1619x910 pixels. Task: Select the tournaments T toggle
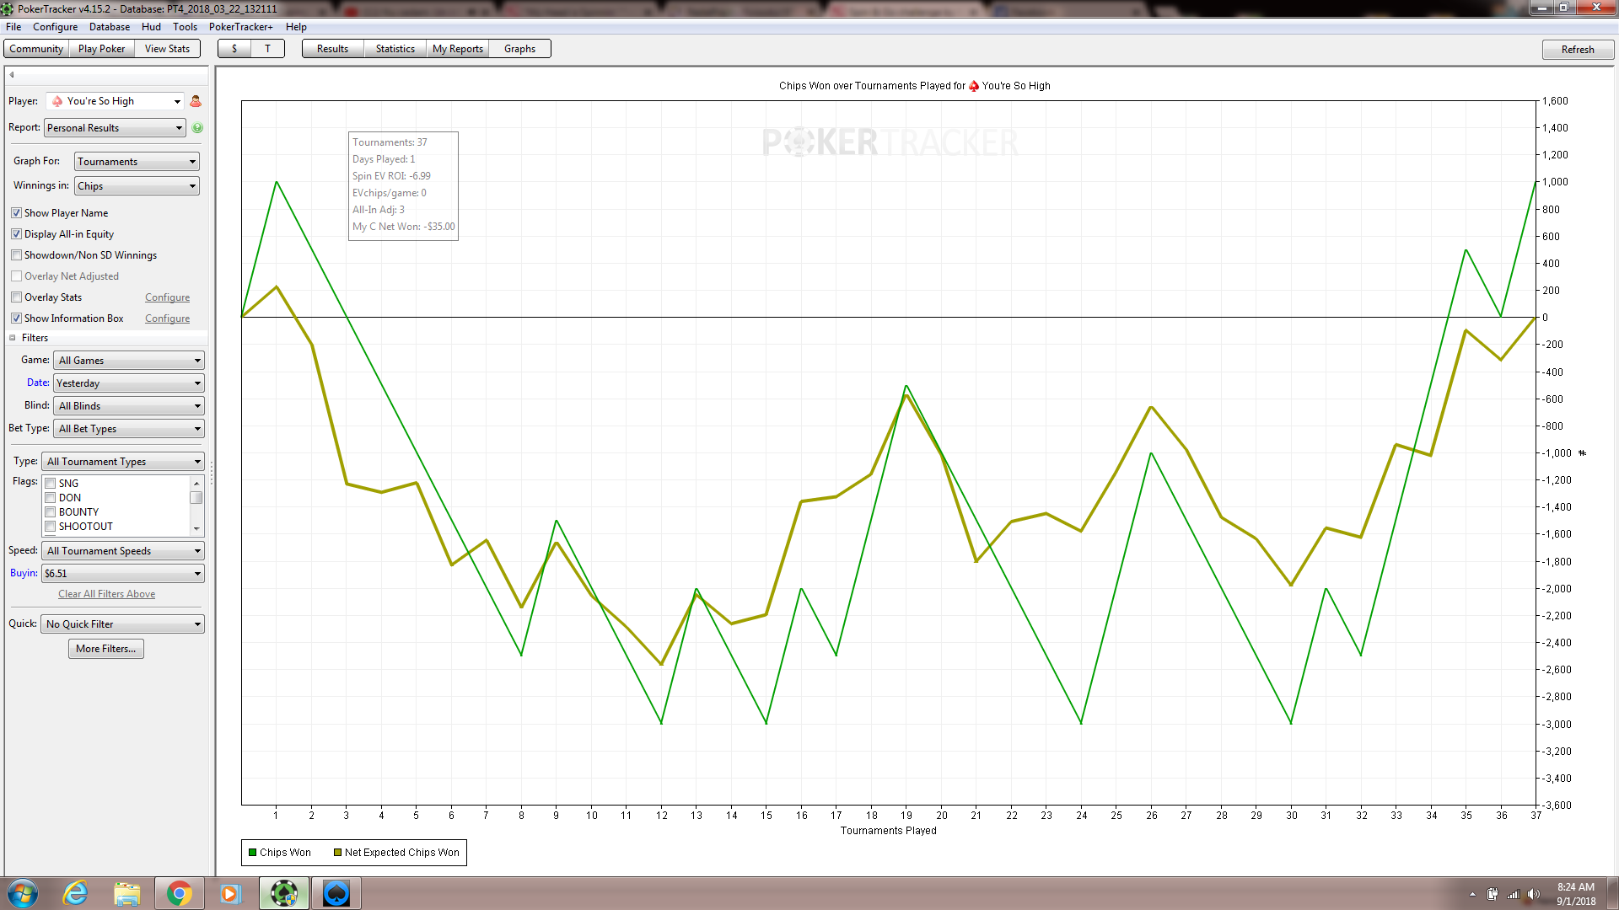click(x=267, y=49)
